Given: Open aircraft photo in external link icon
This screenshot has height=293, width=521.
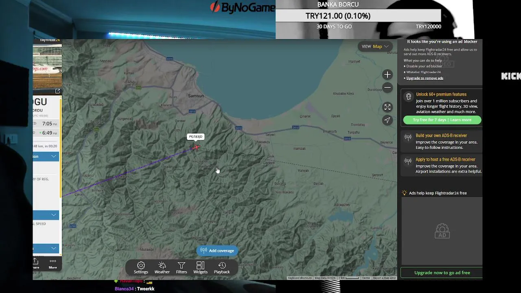Looking at the screenshot, I should pyautogui.click(x=57, y=91).
